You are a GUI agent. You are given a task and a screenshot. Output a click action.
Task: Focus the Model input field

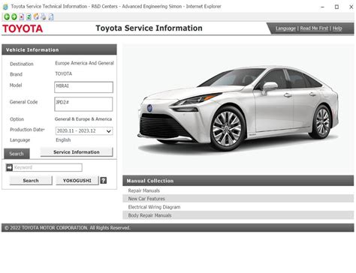point(83,87)
